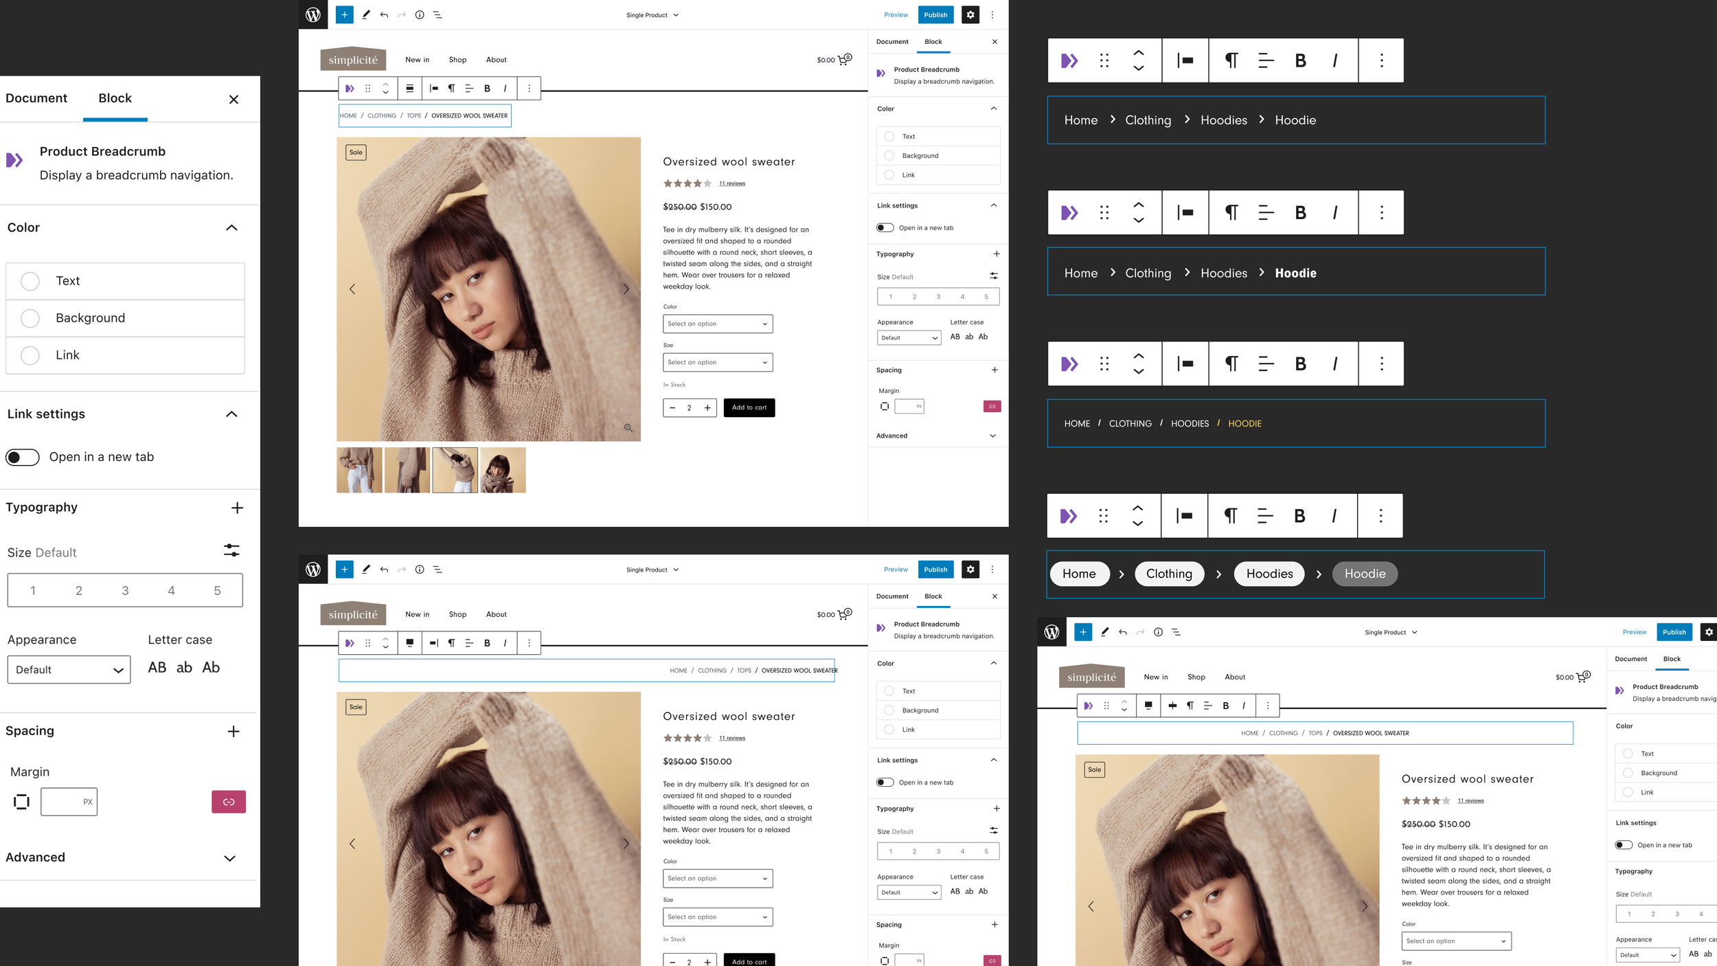
Task: Click Publish button in left-aligned breadcrumb editor
Action: [x=935, y=14]
